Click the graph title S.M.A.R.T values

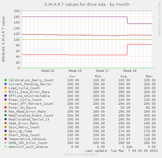(x=87, y=5)
